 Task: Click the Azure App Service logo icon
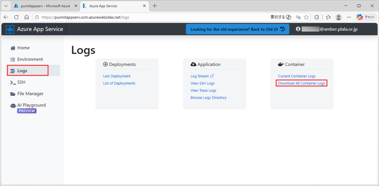(10, 29)
